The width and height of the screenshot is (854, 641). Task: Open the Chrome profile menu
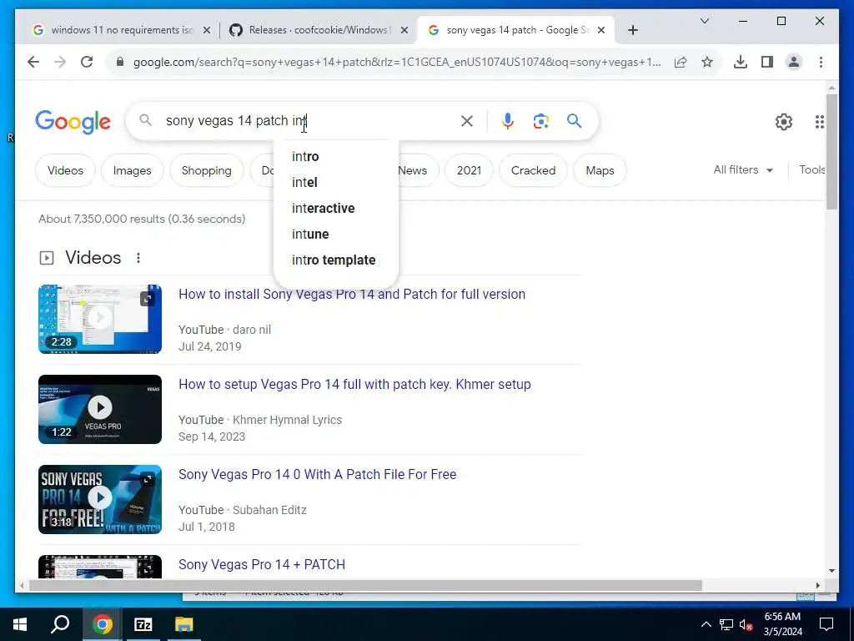794,62
